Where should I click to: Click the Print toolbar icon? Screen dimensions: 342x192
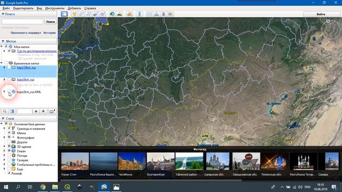[157, 14]
